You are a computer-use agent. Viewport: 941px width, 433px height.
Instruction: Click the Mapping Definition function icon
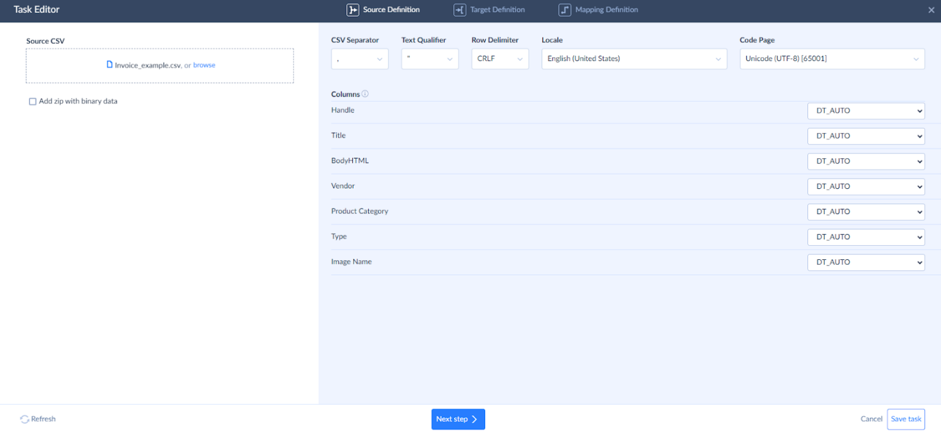coord(564,10)
